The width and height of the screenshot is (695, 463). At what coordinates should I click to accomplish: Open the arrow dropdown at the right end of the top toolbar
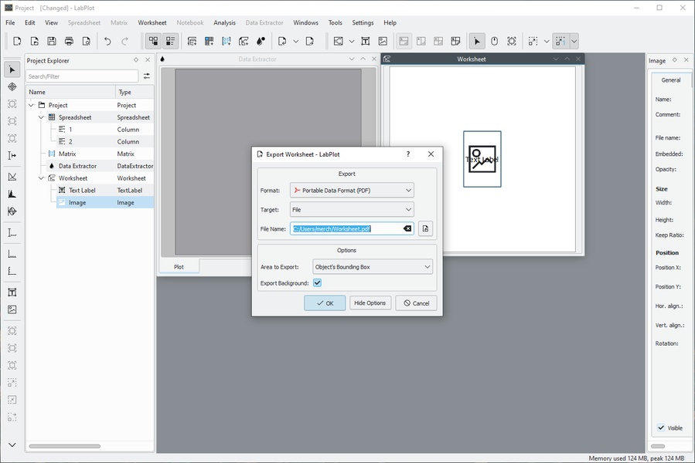click(574, 41)
